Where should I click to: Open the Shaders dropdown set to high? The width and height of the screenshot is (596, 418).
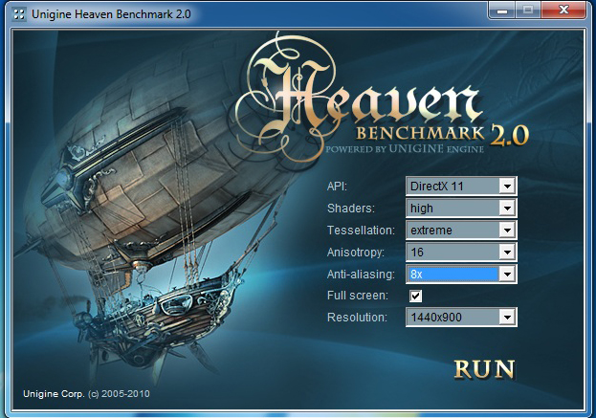pos(461,209)
